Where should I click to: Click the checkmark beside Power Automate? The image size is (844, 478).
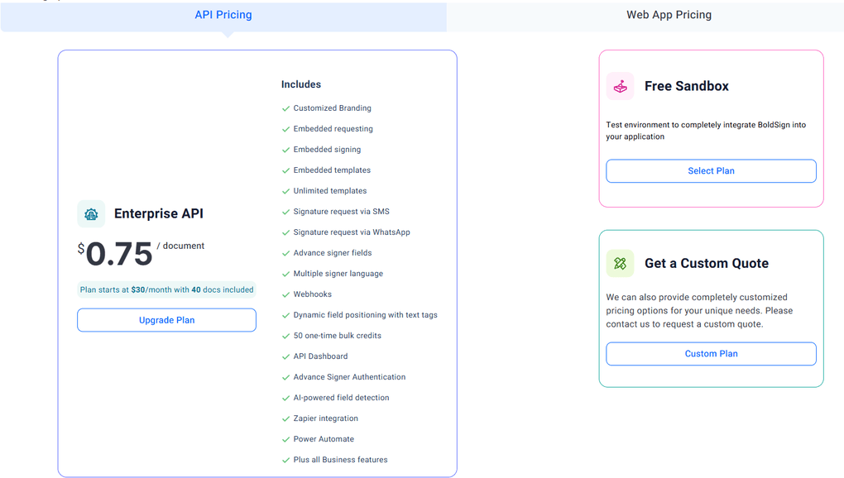click(x=285, y=438)
